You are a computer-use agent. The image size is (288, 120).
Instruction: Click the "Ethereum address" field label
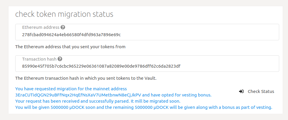coord(41,27)
